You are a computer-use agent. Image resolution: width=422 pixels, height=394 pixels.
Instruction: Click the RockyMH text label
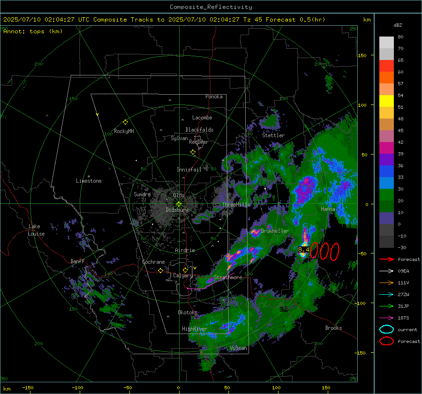tap(124, 131)
